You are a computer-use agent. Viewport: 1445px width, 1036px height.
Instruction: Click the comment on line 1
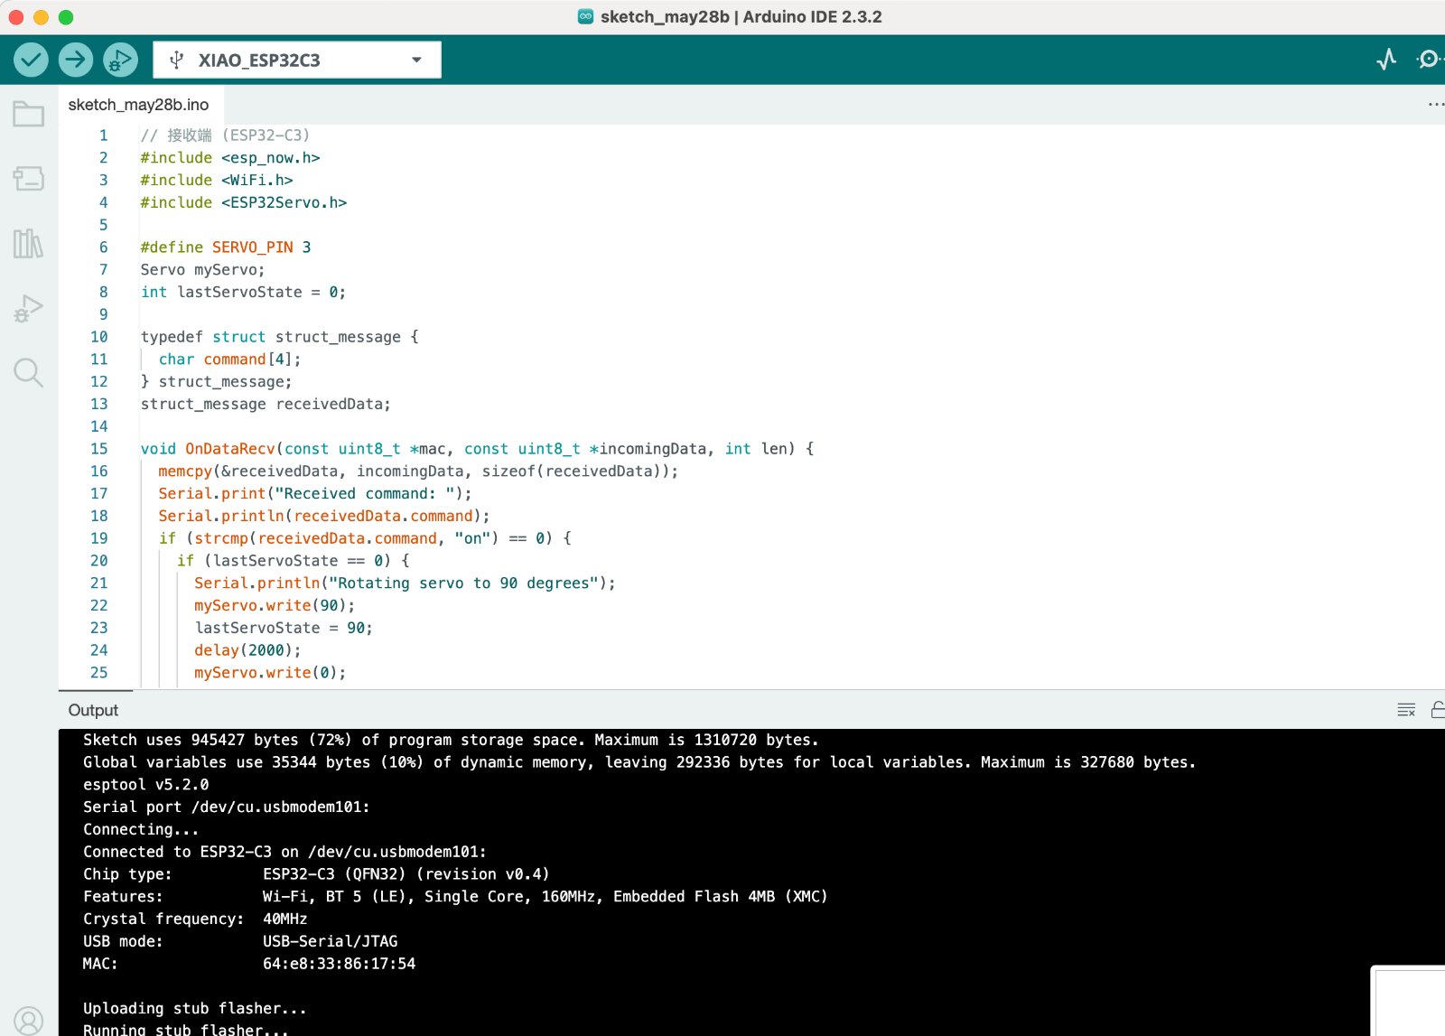[225, 135]
